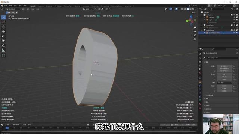The image size is (239, 134).
Task: Click the Blender logo menu icon
Action: pos(2,6)
